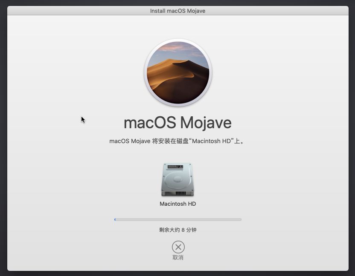Click the installation progress bar
This screenshot has width=355, height=276.
pos(178,219)
